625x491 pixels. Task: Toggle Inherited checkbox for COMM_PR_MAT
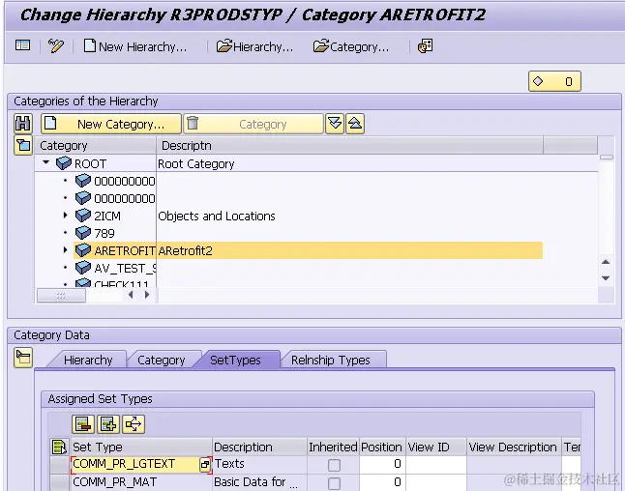334,483
